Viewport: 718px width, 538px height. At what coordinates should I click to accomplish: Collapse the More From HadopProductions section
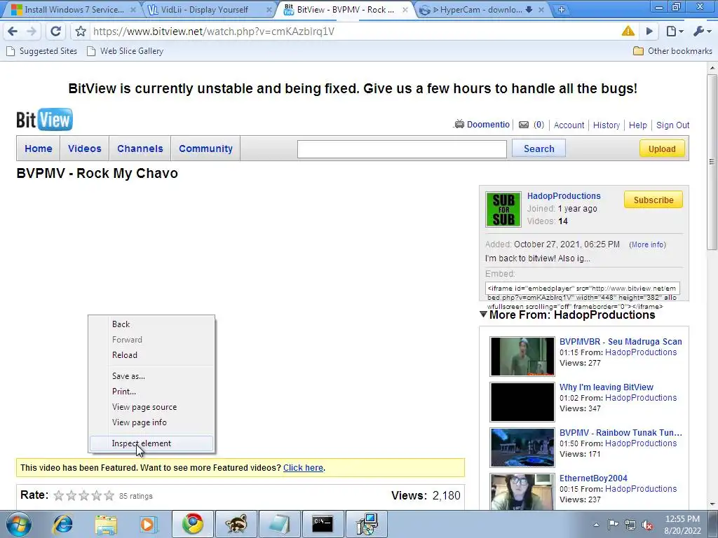point(483,315)
